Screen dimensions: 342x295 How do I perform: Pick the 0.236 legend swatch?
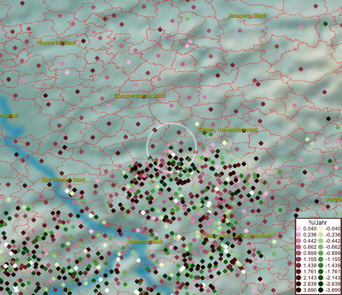299,235
